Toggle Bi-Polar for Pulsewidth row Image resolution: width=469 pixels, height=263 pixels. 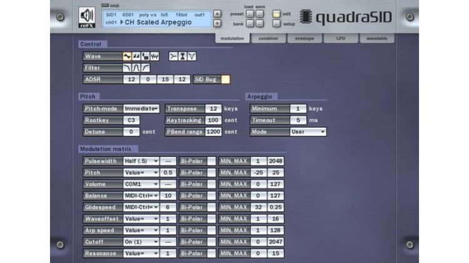(211, 161)
